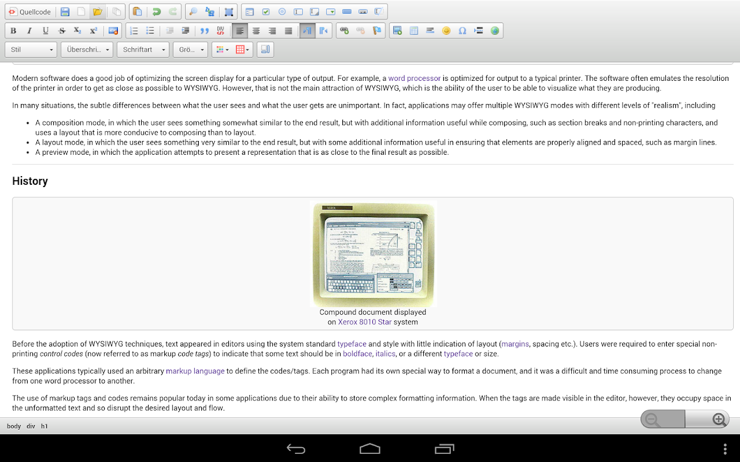This screenshot has width=740, height=462.
Task: Increase the indent level
Action: coord(186,31)
